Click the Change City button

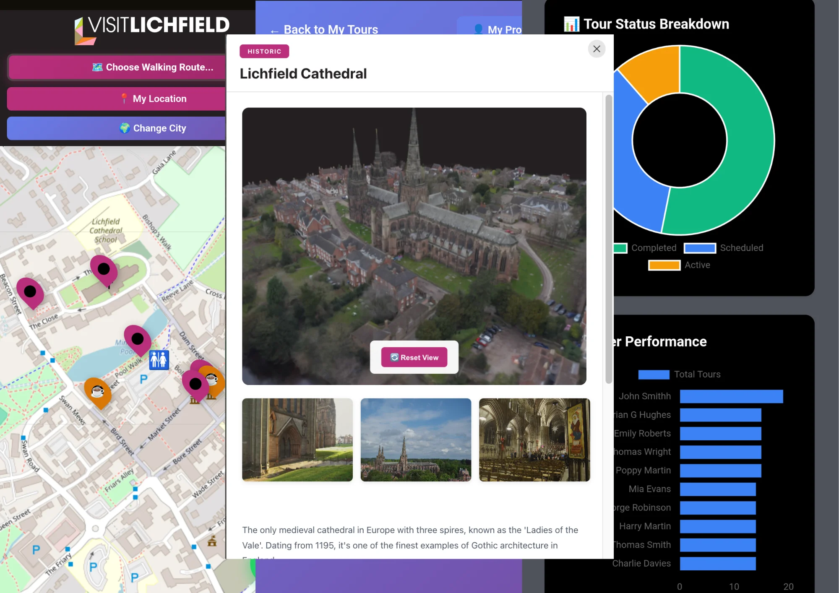116,128
